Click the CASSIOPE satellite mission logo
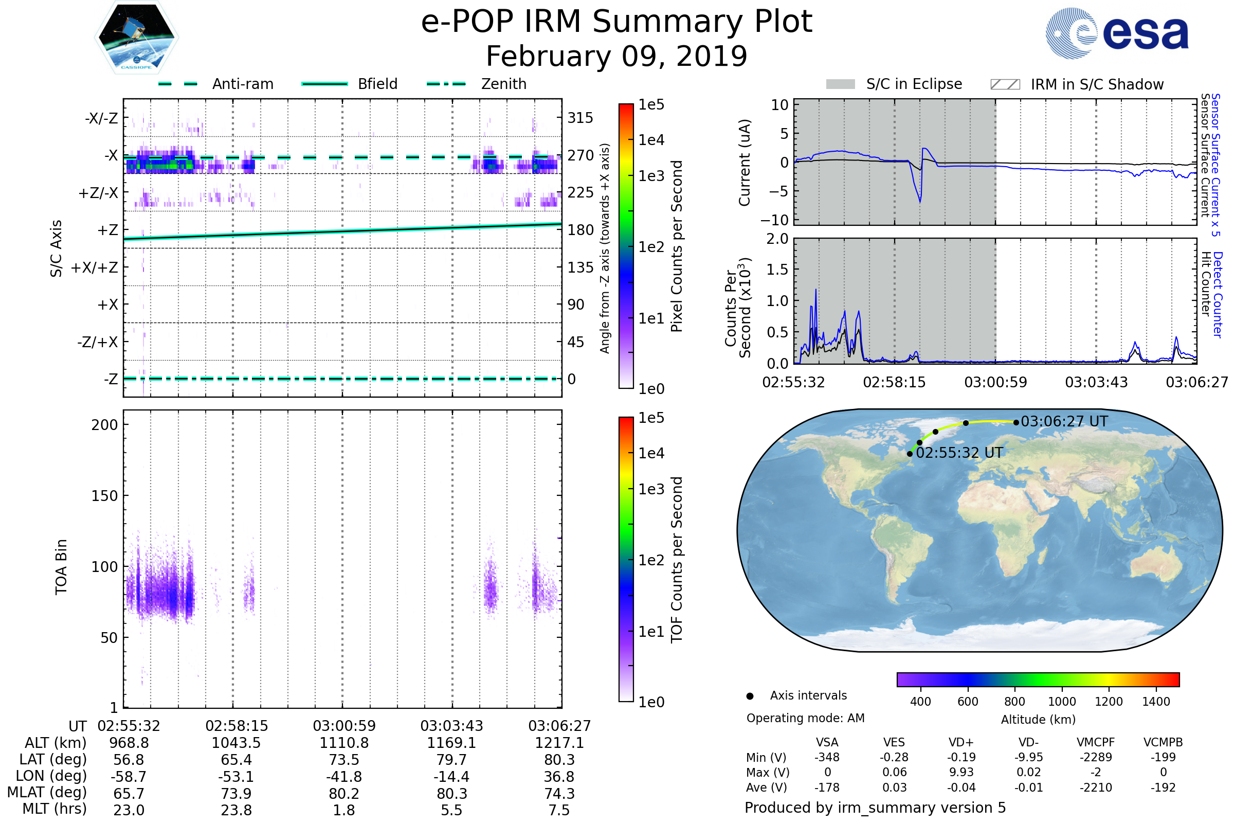The width and height of the screenshot is (1234, 823). pos(136,38)
